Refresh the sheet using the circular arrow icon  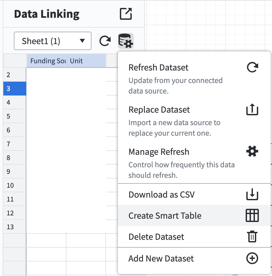tap(105, 41)
